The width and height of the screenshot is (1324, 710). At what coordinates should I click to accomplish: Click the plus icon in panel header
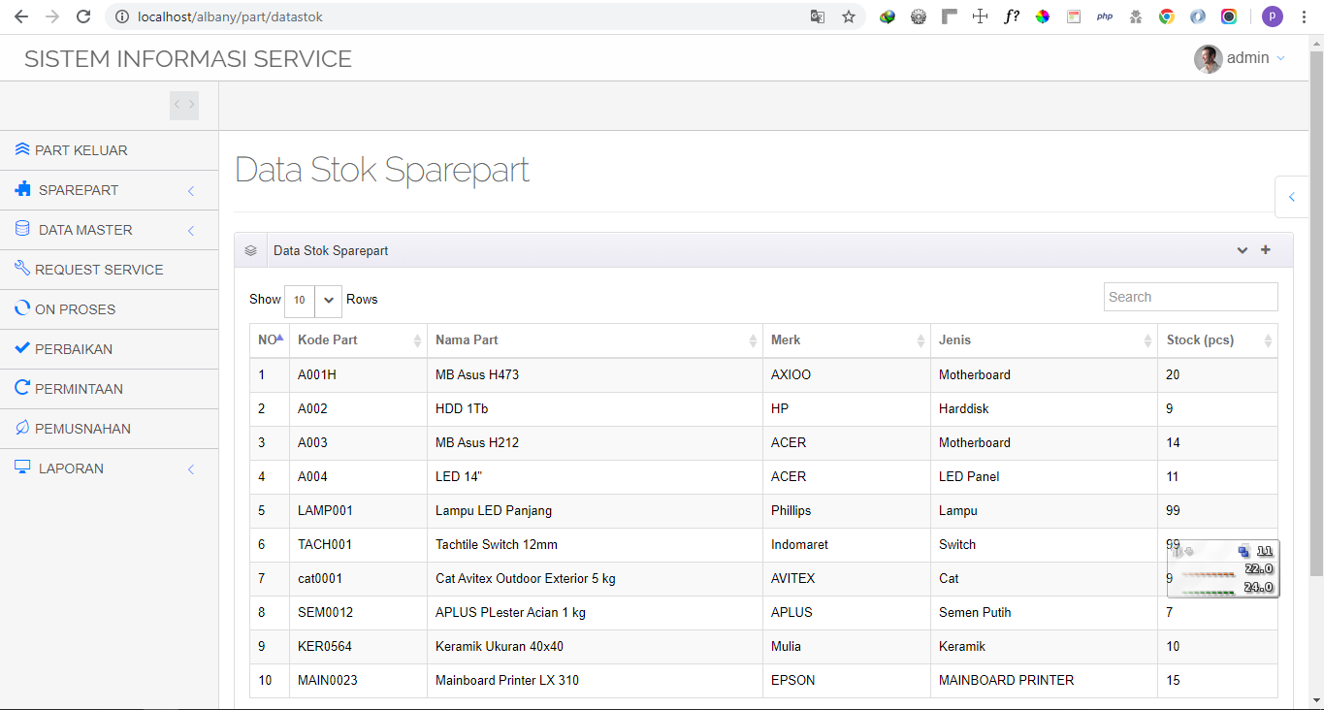click(x=1265, y=250)
